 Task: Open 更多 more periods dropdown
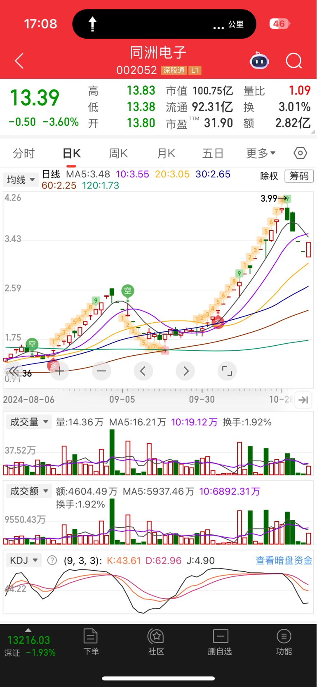click(x=261, y=153)
